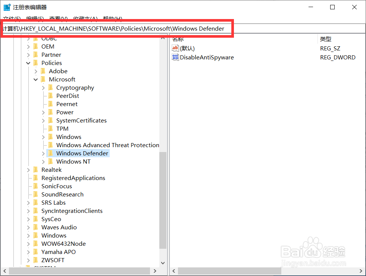Select the SyncIntegrationClients key
Viewport: 366px width, 276px height.
click(72, 211)
